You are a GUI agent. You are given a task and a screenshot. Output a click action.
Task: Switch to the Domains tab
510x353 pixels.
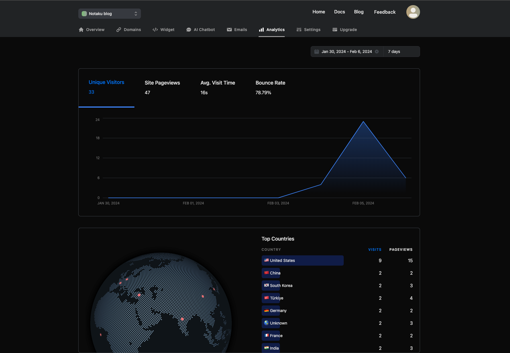point(129,30)
